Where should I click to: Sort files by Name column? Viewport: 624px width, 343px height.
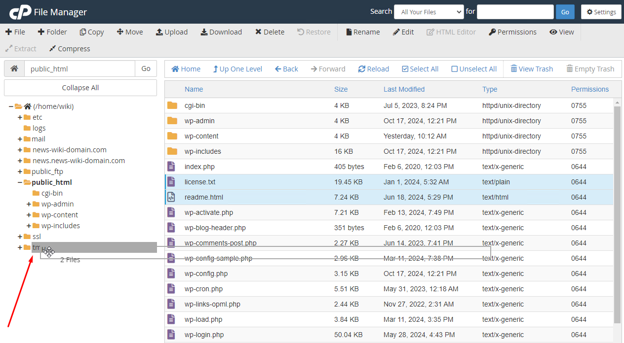click(x=194, y=89)
